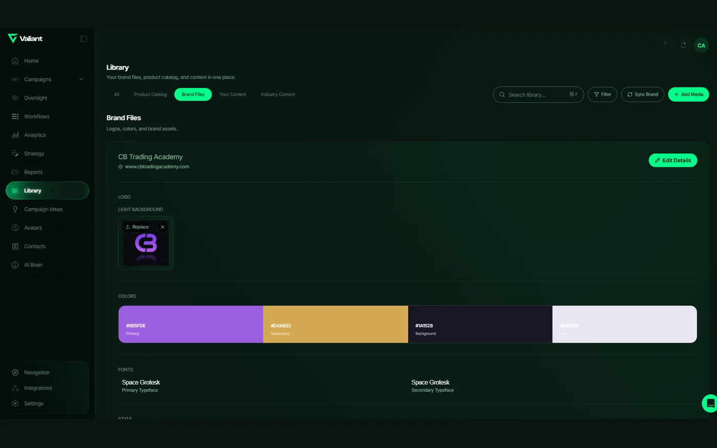
Task: Click the Add Media button
Action: [x=688, y=94]
